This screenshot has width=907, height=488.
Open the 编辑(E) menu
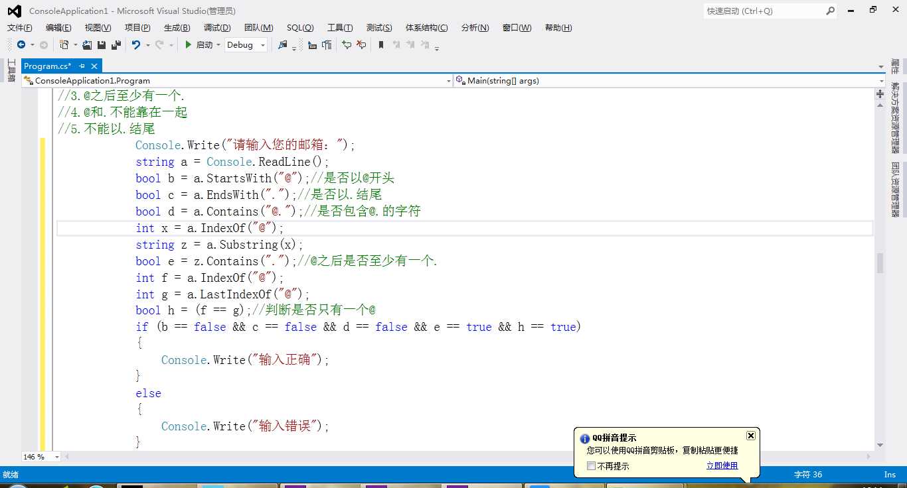pyautogui.click(x=58, y=28)
